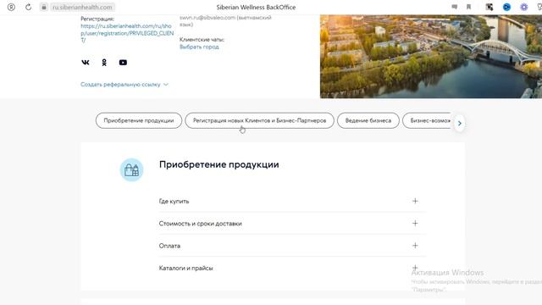
Task: Reload the page with the refresh icon
Action: pos(28,7)
